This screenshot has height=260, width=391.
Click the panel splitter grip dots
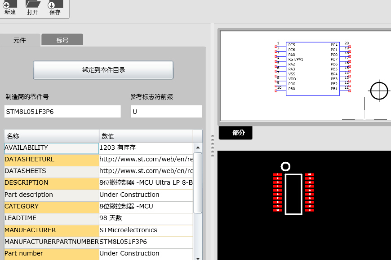pos(213,146)
